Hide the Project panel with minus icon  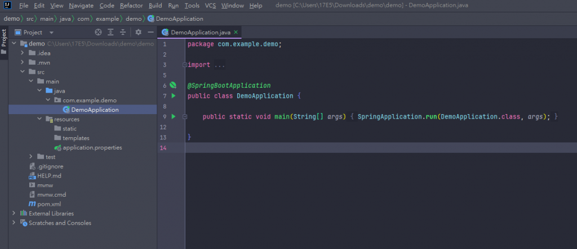(x=150, y=32)
